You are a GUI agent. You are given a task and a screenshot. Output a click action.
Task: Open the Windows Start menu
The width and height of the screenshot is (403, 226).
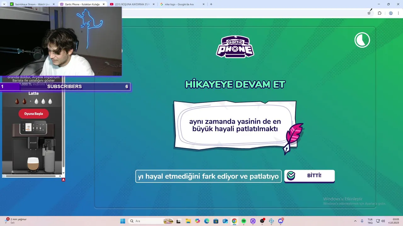click(x=123, y=221)
